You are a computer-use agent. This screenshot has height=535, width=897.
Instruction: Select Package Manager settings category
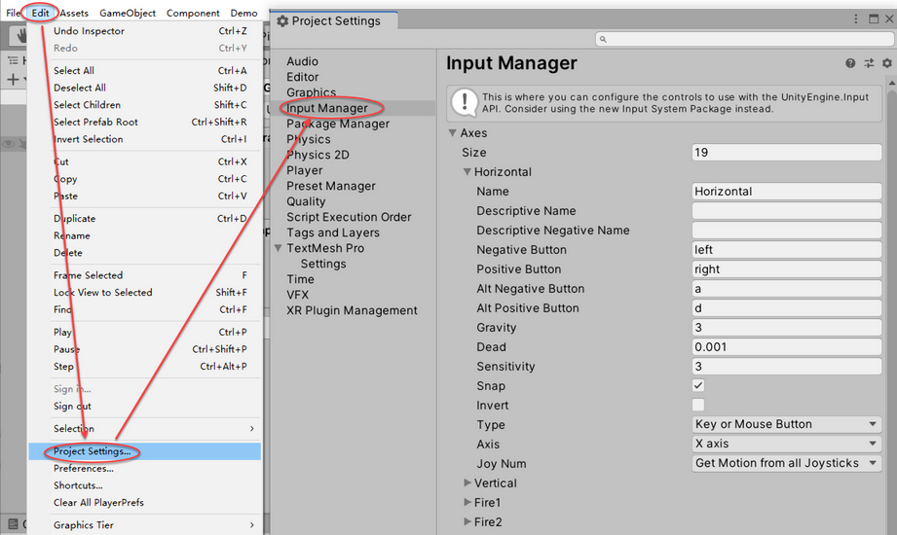point(338,124)
